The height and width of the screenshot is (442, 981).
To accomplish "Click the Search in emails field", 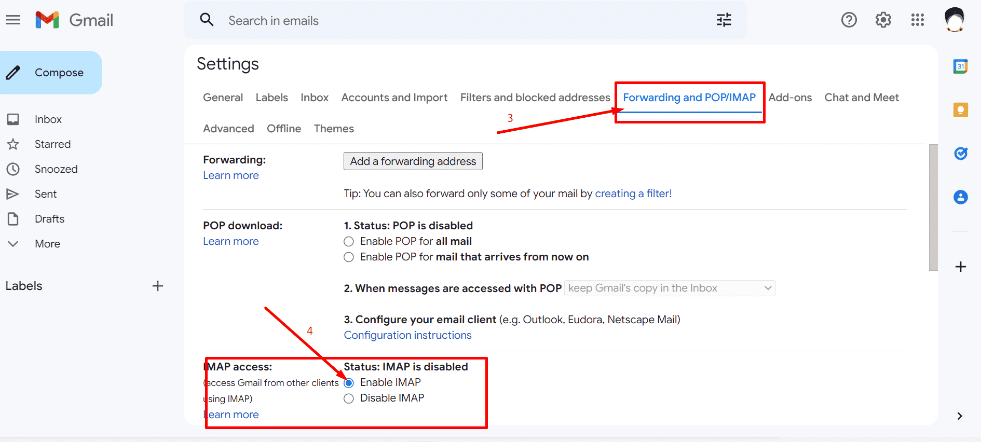I will point(457,21).
